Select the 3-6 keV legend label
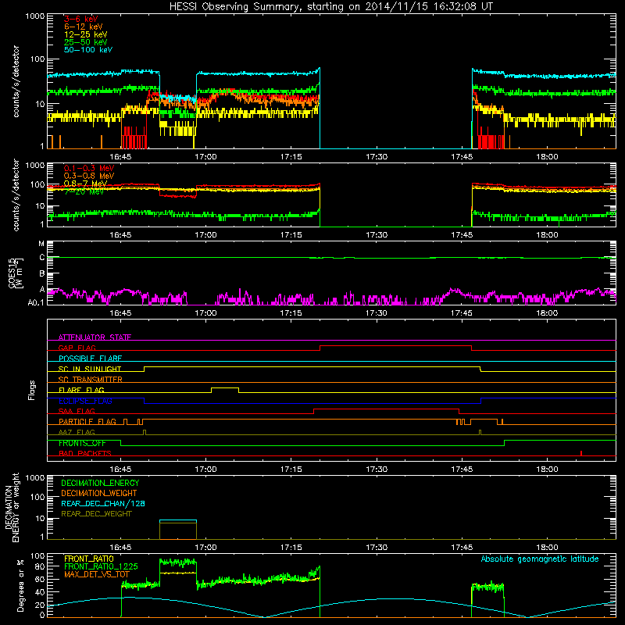Viewport: 625px width, 625px height. (81, 19)
